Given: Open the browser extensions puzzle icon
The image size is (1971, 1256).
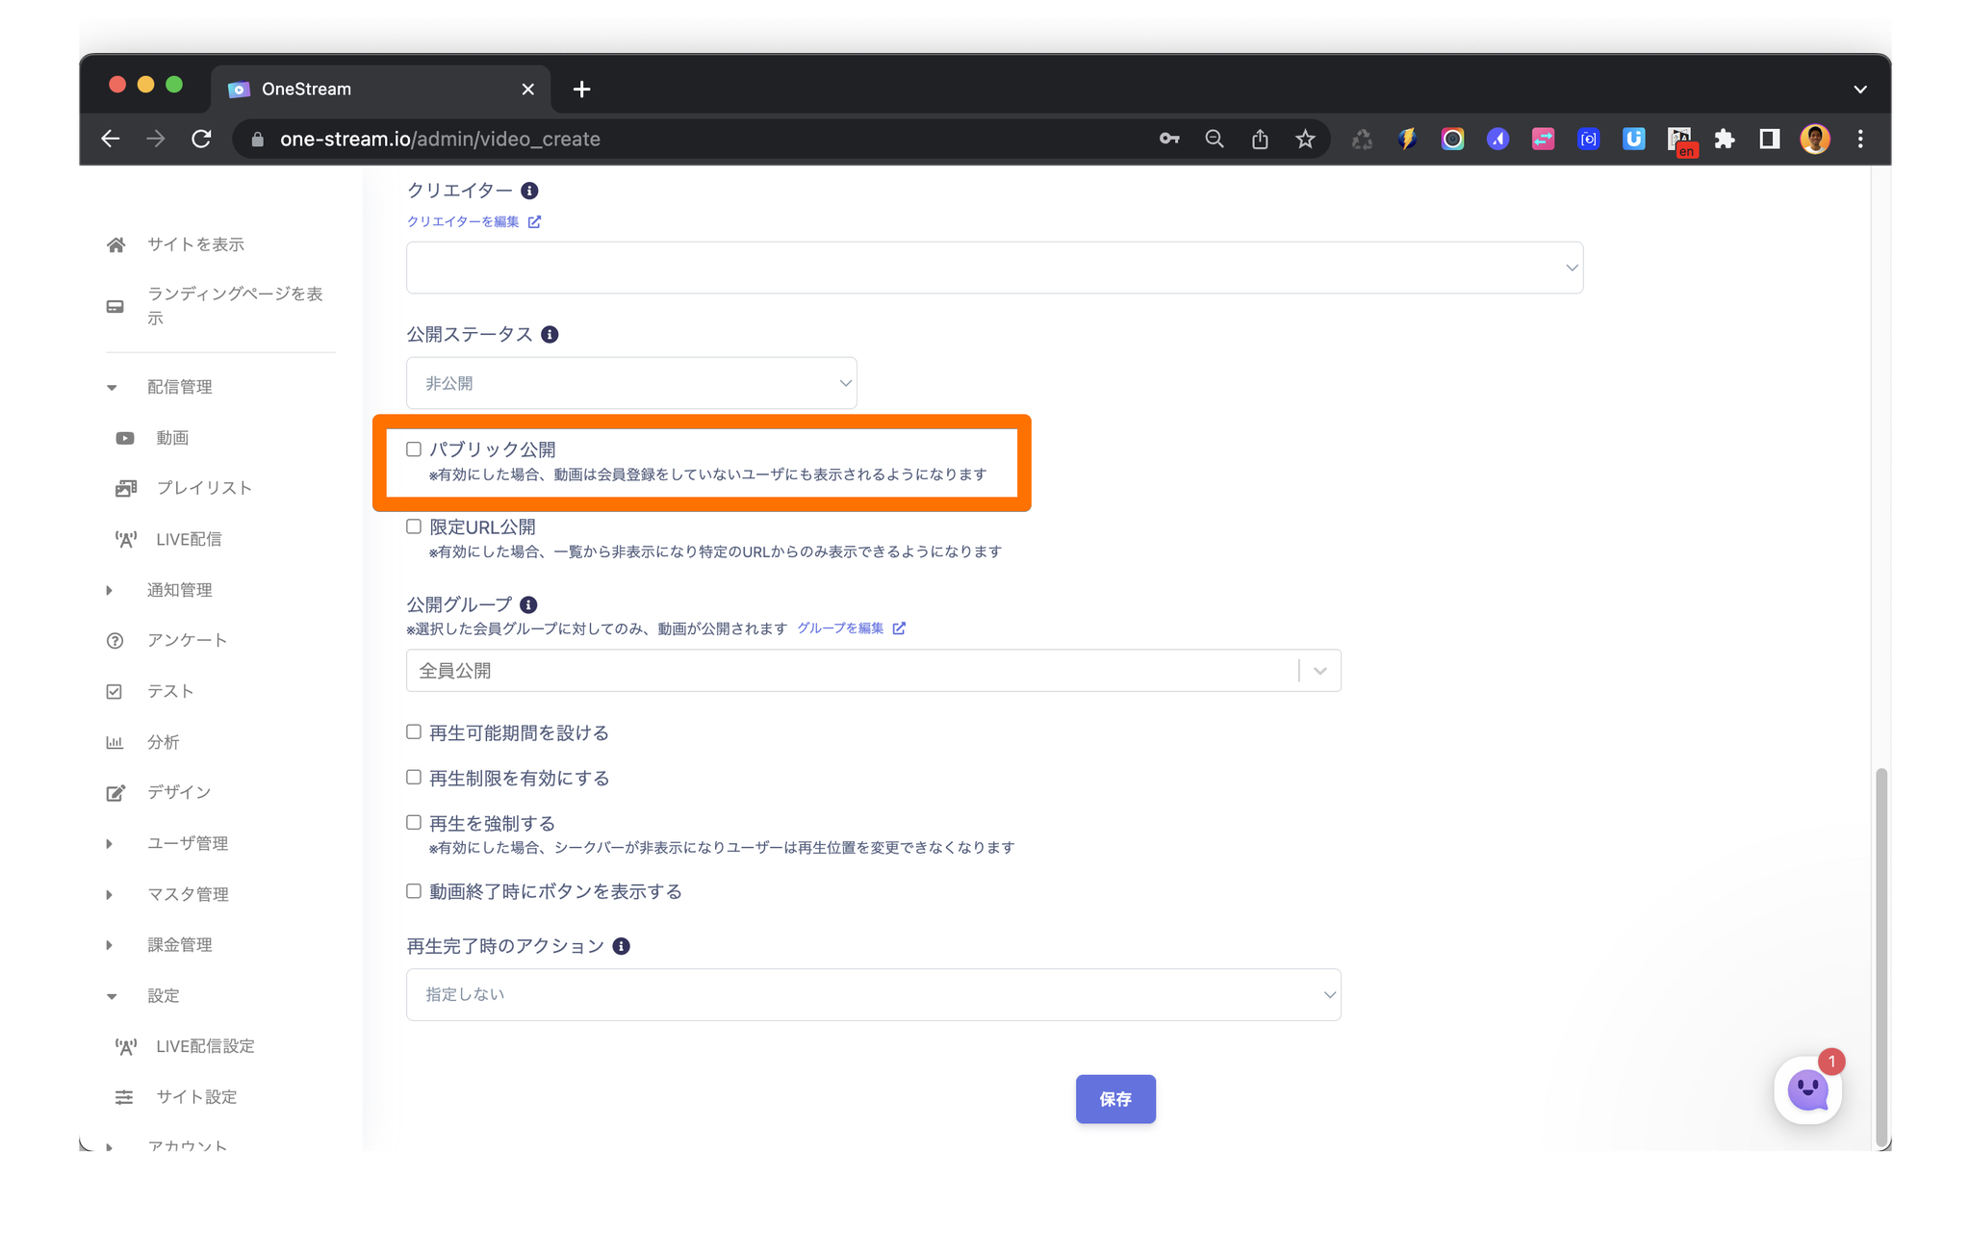Looking at the screenshot, I should tap(1724, 140).
